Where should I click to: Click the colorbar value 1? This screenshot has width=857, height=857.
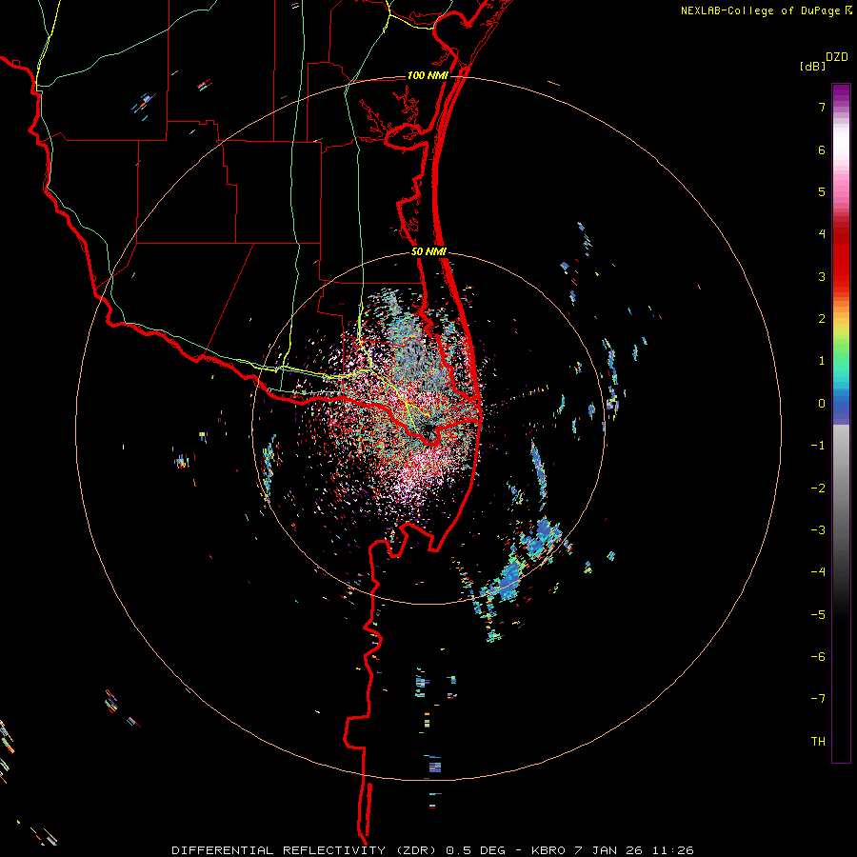[x=822, y=361]
